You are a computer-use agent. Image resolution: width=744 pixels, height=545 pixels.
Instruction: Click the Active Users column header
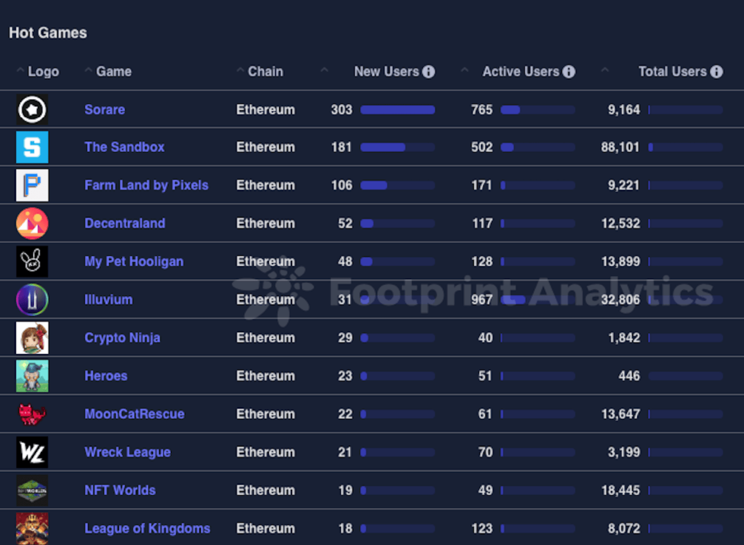[520, 72]
